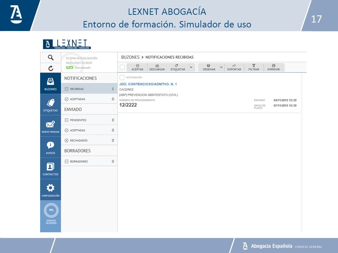Viewport: 338px width, 253px height.
Task: Select Aceptadas under Notificaciones
Action: point(89,99)
